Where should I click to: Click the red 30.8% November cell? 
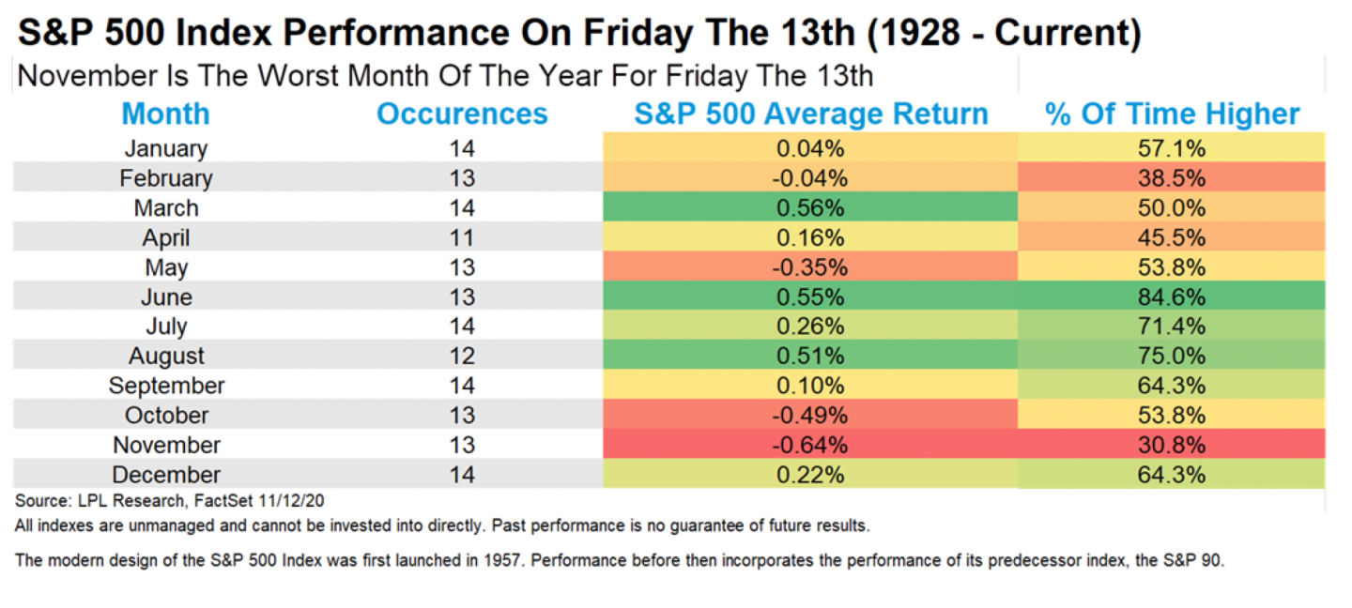pyautogui.click(x=1172, y=446)
